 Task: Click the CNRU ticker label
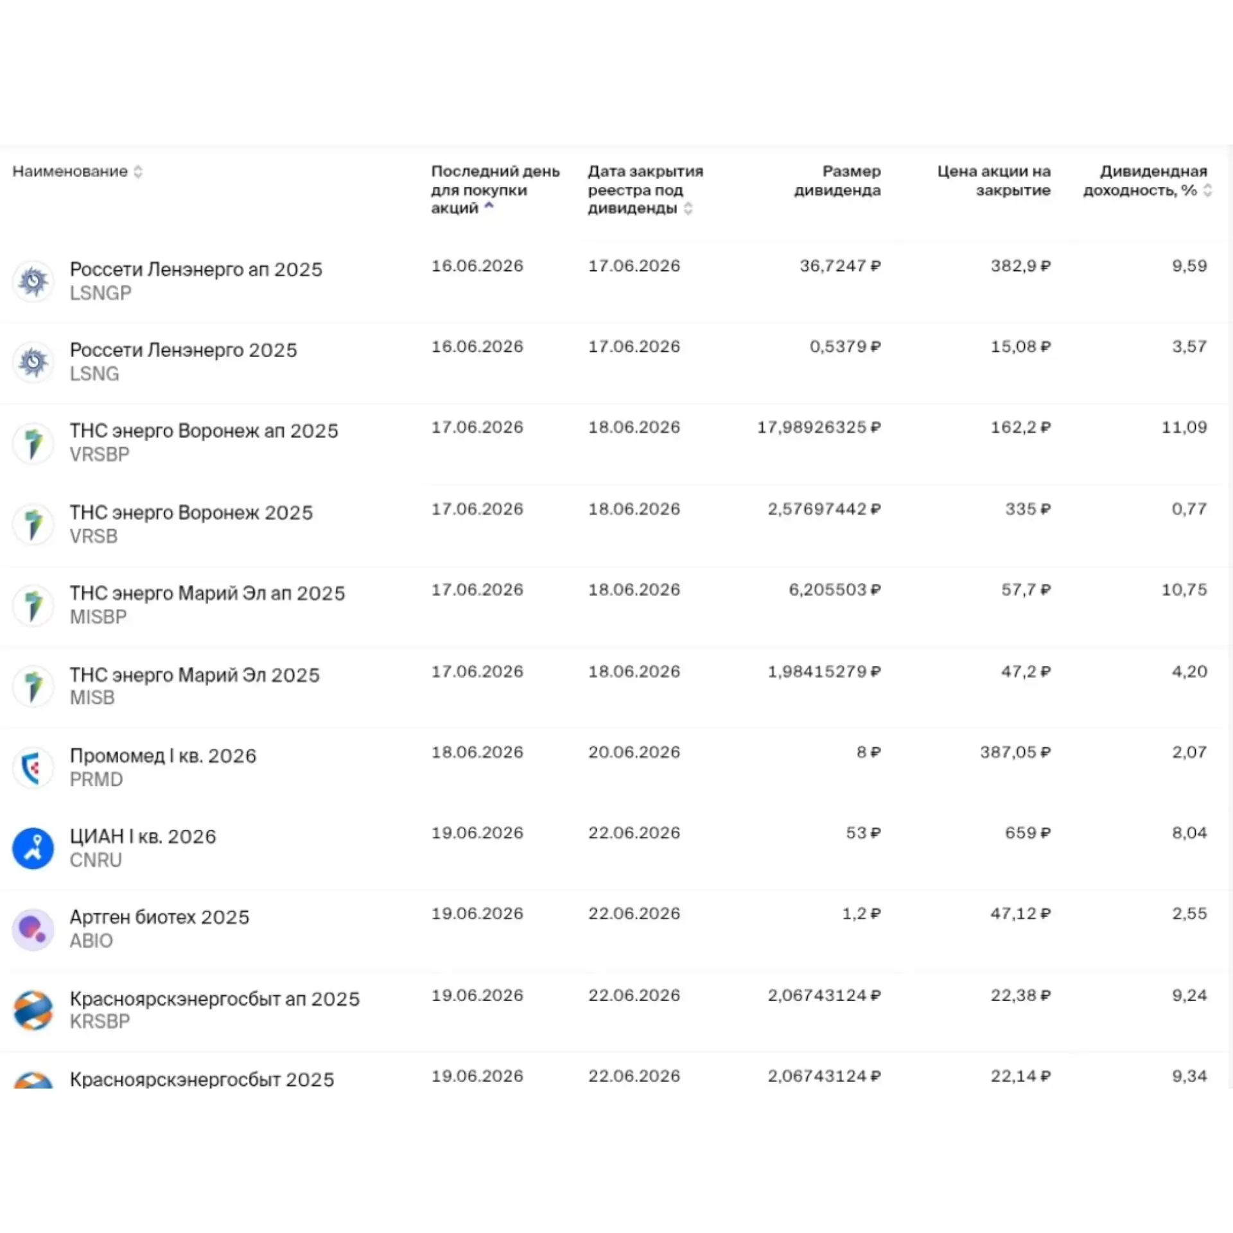coord(96,860)
